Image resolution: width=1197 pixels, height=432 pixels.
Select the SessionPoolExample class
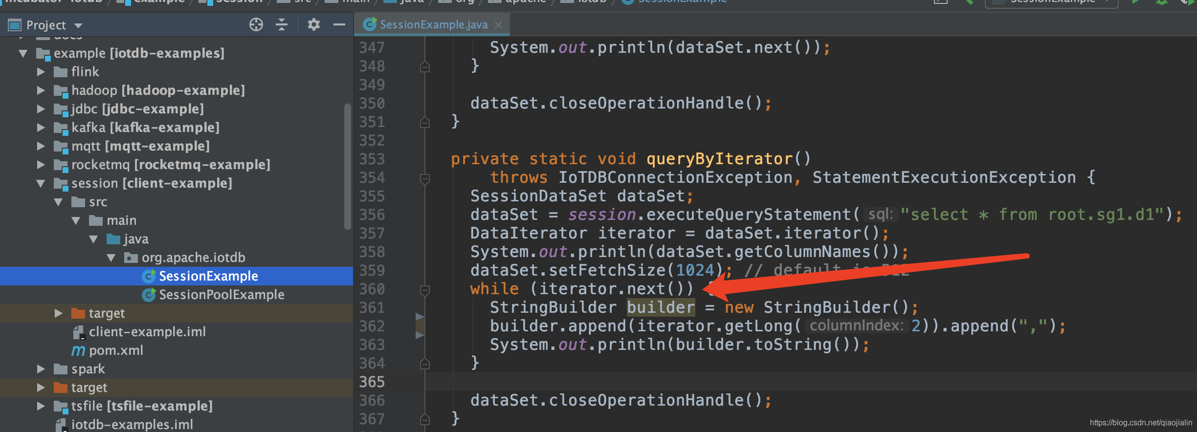(222, 295)
